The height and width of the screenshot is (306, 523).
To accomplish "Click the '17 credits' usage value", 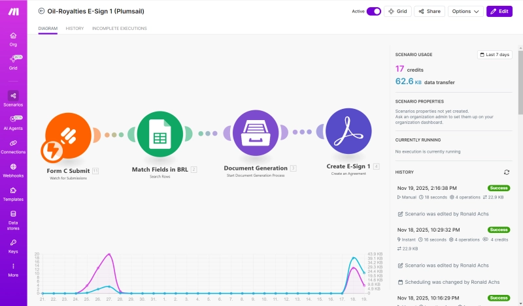I will click(x=409, y=69).
